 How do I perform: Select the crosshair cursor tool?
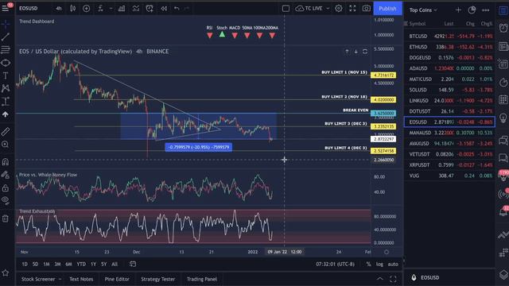coord(6,24)
